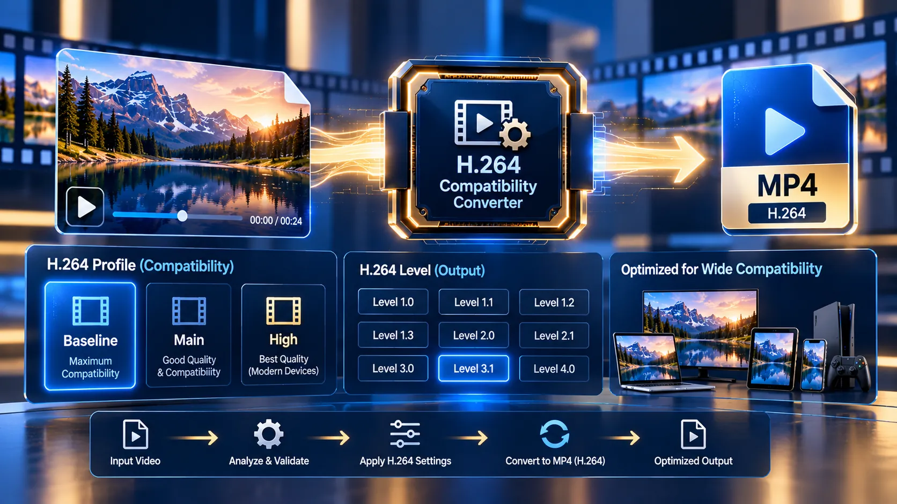Move the video progress slider knob
The height and width of the screenshot is (504, 897).
tap(182, 216)
